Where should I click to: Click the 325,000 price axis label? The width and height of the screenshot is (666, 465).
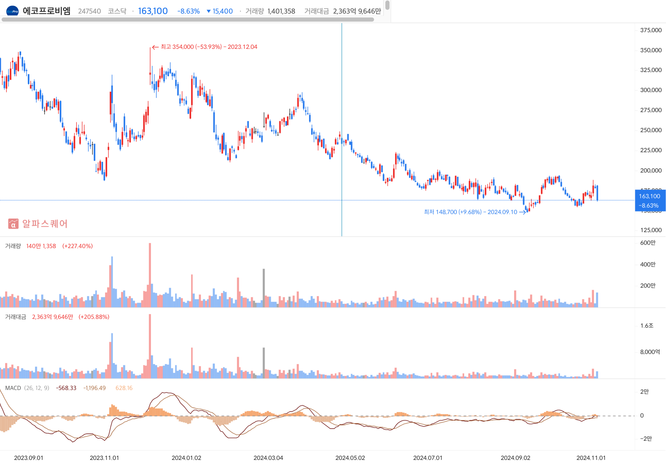(651, 70)
